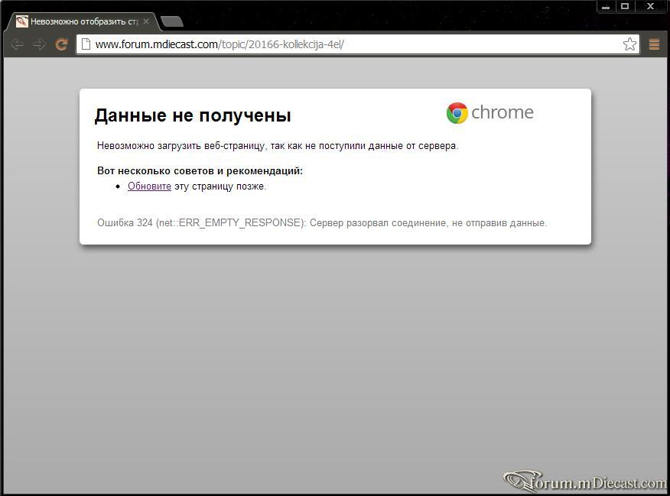Go forward with the browser forward arrow
This screenshot has width=670, height=496.
click(39, 44)
